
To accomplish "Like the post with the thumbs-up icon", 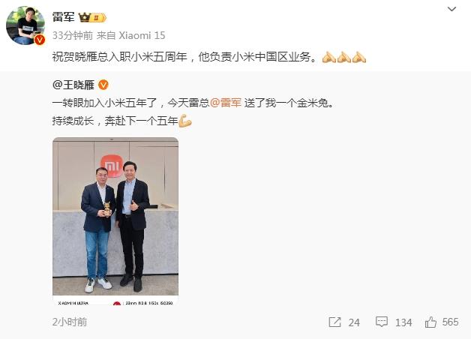I will coord(430,322).
